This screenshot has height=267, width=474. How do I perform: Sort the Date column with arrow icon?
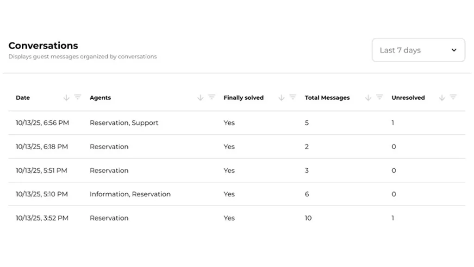(66, 98)
